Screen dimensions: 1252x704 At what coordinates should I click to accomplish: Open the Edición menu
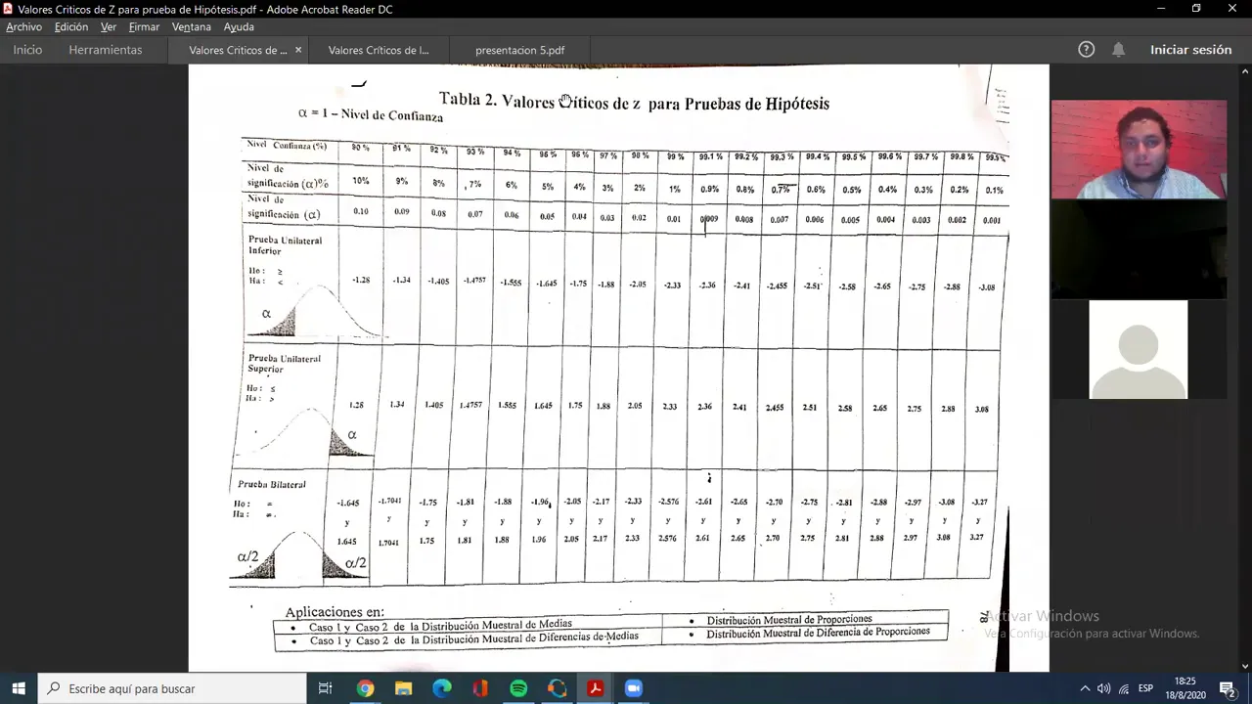click(x=70, y=27)
